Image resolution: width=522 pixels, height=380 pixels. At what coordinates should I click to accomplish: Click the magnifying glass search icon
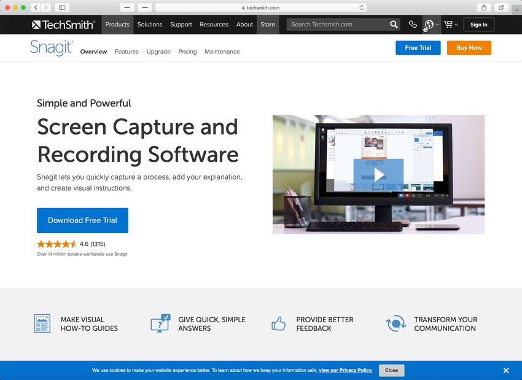[394, 25]
